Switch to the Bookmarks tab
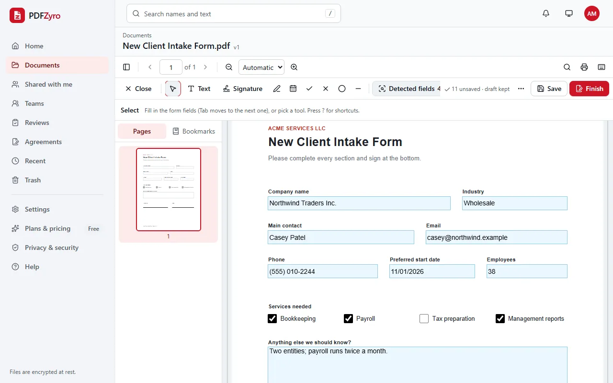Image resolution: width=613 pixels, height=383 pixels. pos(193,131)
